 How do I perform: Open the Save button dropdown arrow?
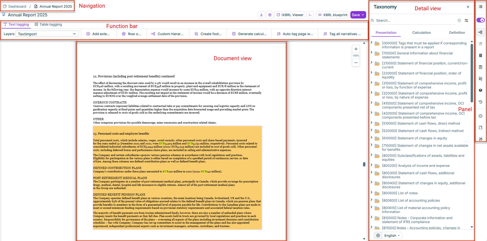tap(363, 15)
